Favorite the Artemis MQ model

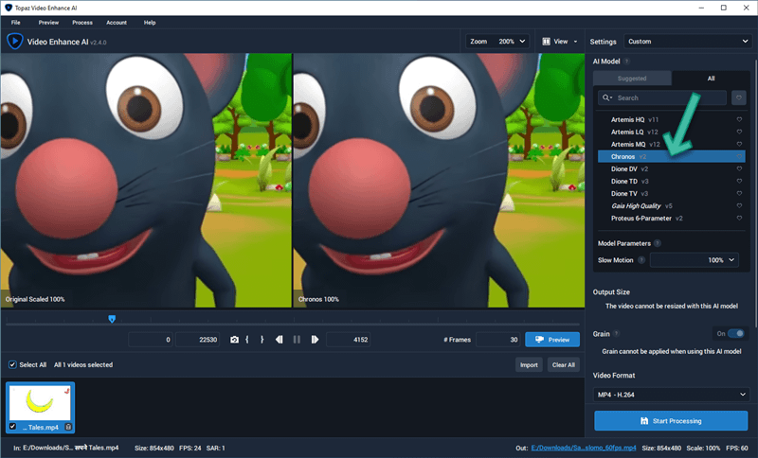(x=739, y=144)
